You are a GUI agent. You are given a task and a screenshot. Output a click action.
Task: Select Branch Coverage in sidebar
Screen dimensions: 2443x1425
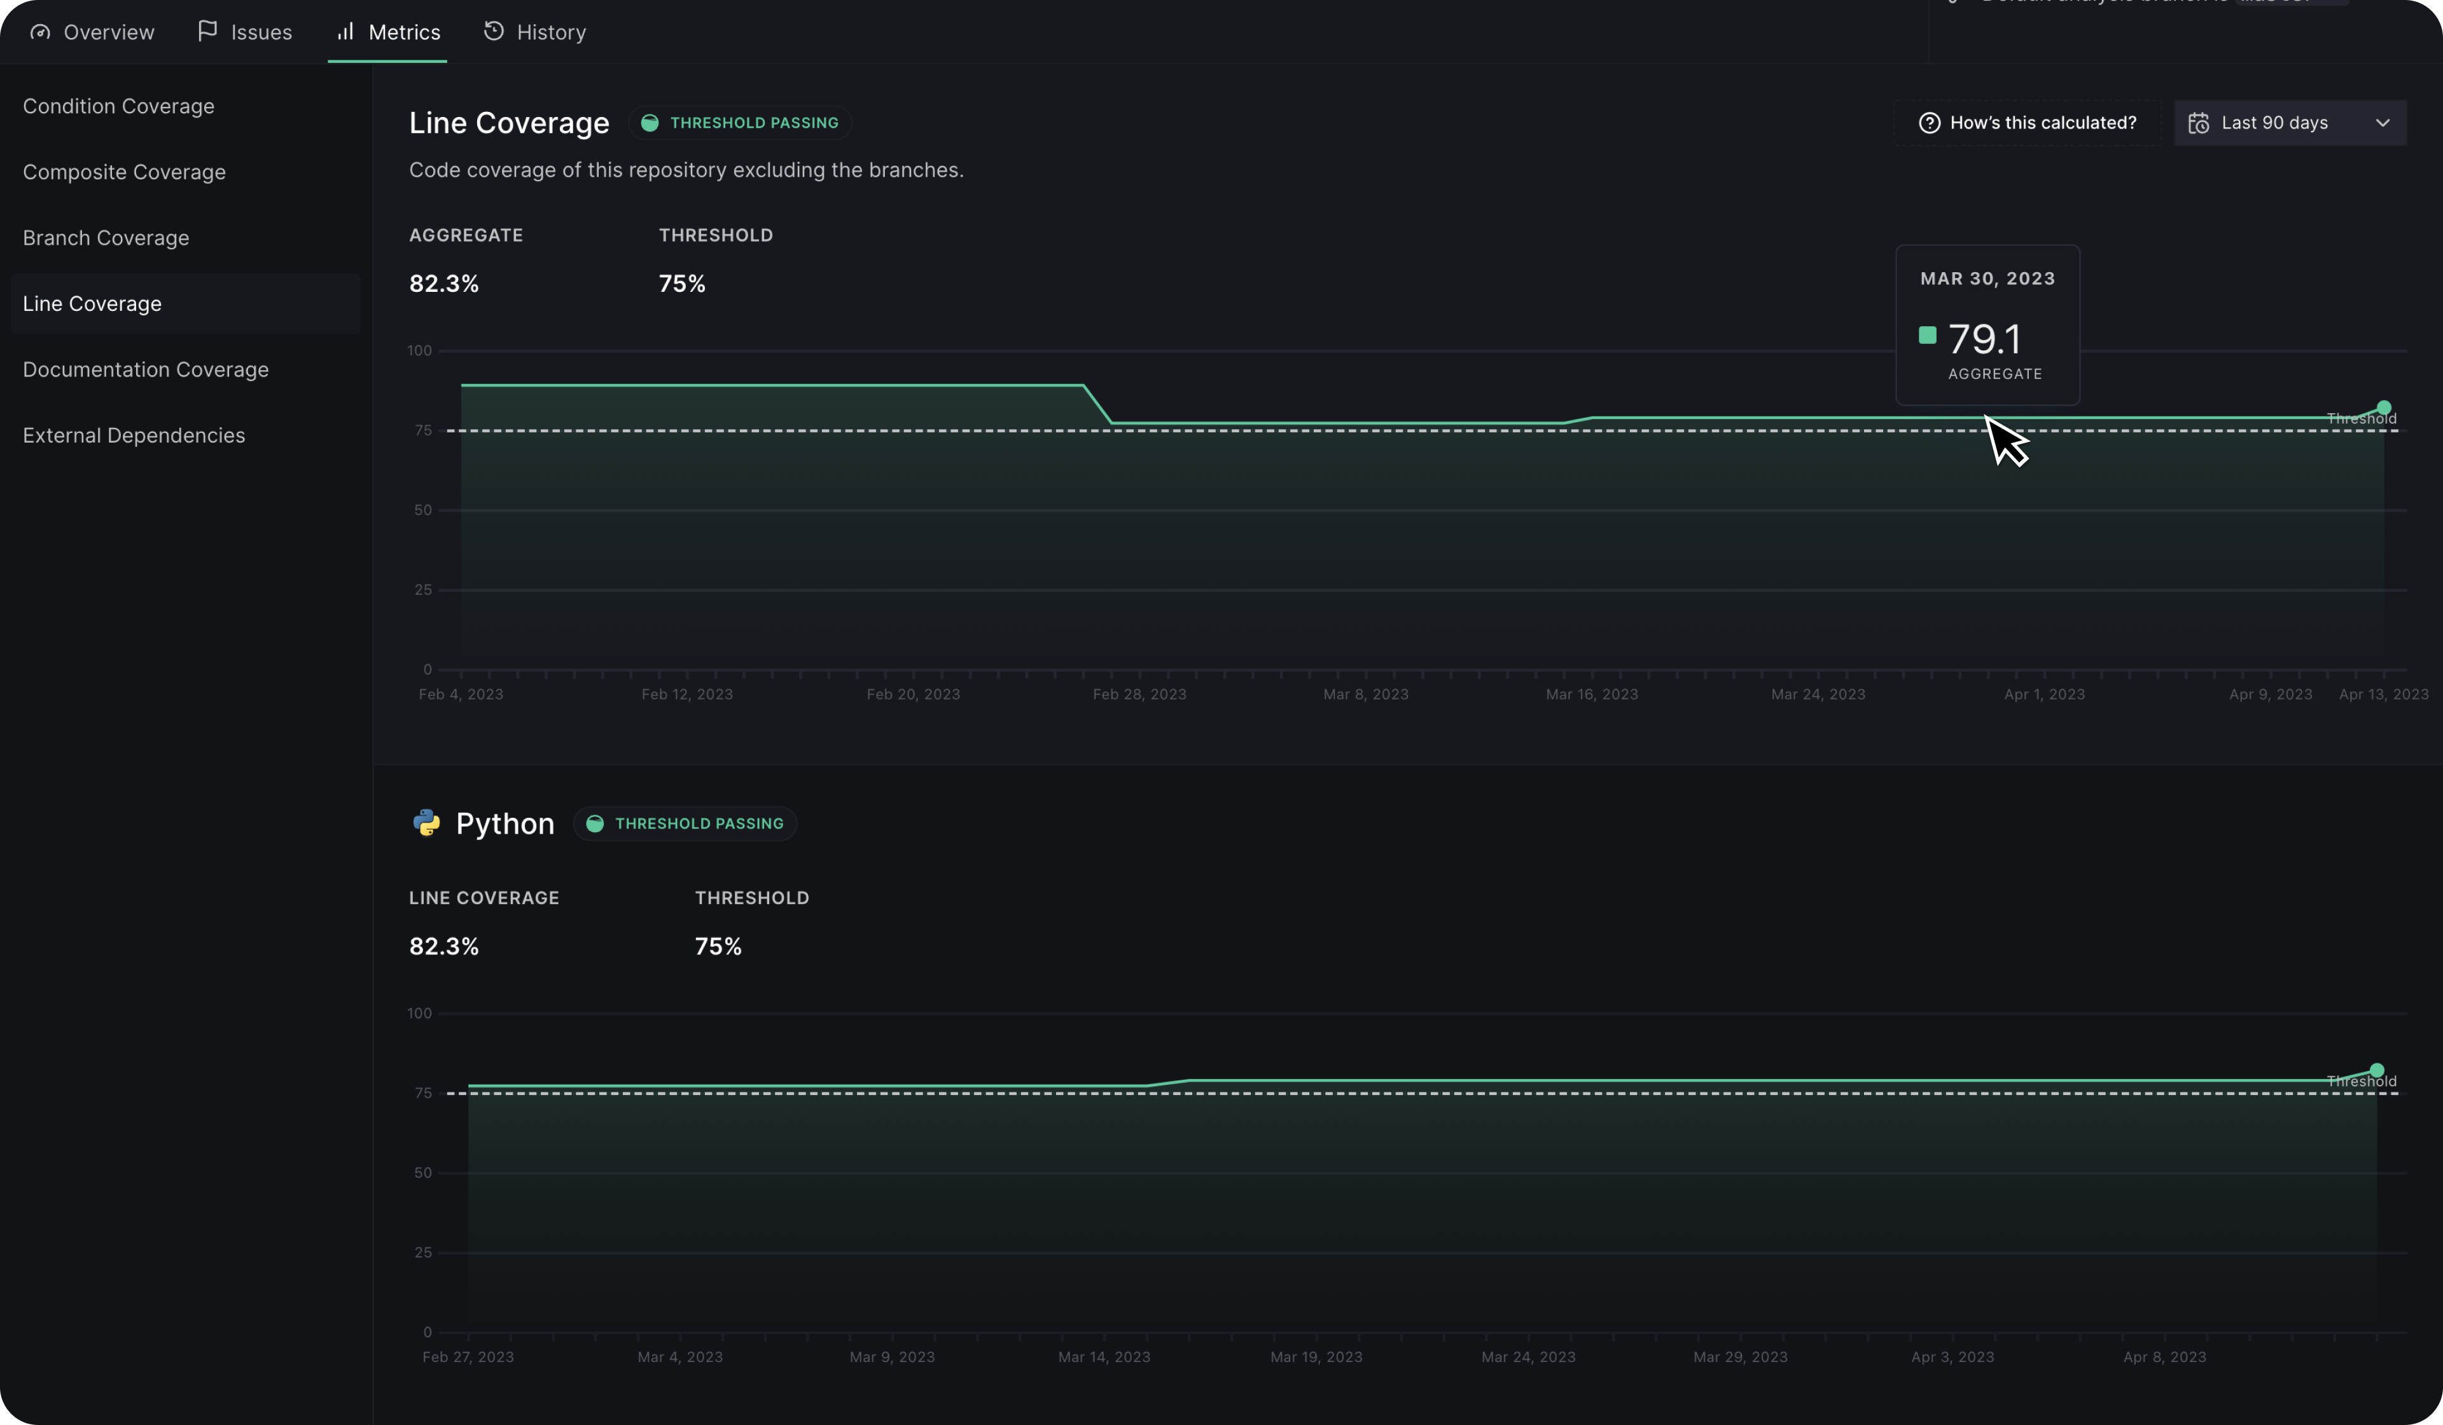pyautogui.click(x=106, y=238)
